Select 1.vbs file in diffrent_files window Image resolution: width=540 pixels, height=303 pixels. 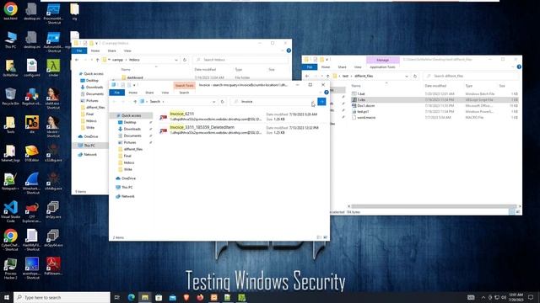coord(361,99)
